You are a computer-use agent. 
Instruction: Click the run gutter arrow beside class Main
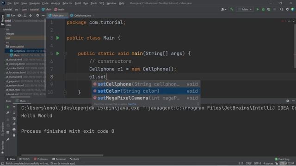coord(58,38)
